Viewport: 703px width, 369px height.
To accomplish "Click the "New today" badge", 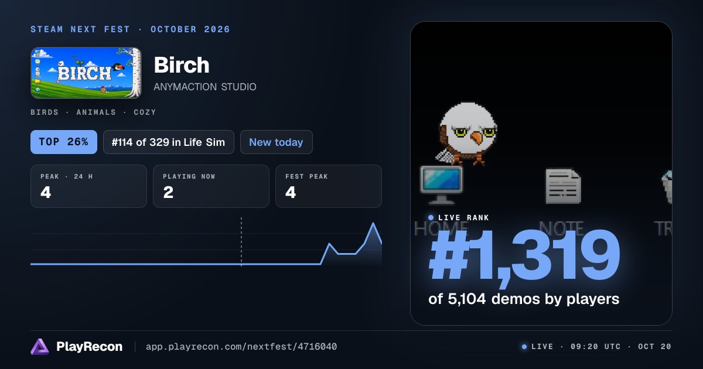I will coord(276,142).
